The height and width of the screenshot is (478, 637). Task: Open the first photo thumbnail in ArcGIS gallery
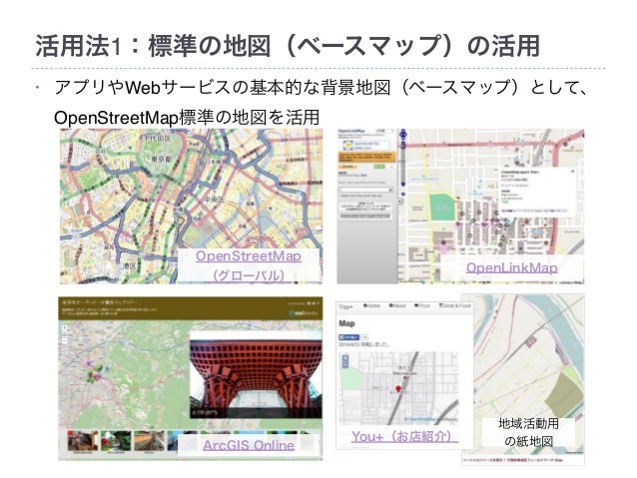pyautogui.click(x=83, y=441)
